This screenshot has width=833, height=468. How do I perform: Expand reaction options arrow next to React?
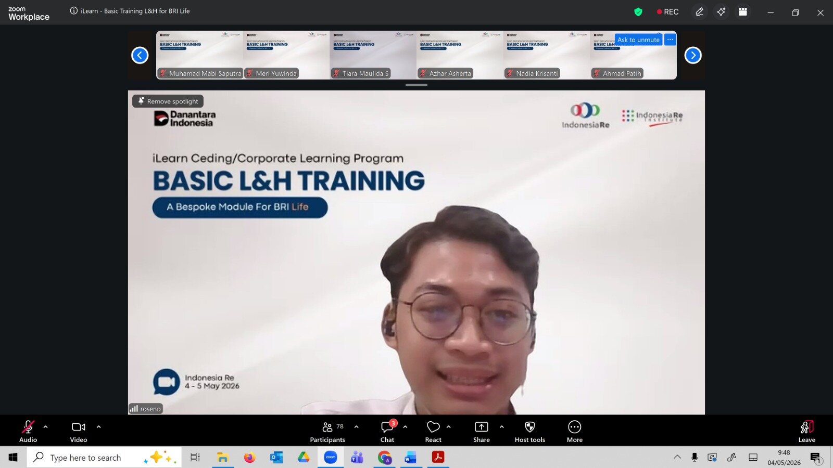(449, 427)
